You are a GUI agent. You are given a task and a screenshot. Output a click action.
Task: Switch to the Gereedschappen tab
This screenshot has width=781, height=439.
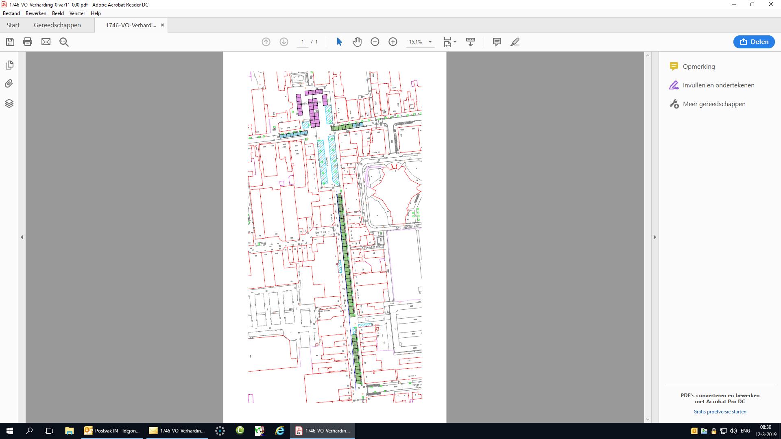(57, 25)
